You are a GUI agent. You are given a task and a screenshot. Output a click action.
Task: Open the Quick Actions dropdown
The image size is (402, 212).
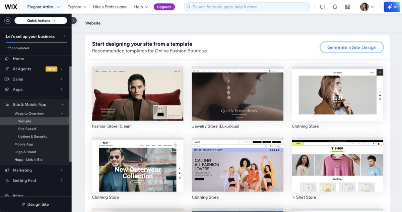click(x=40, y=20)
